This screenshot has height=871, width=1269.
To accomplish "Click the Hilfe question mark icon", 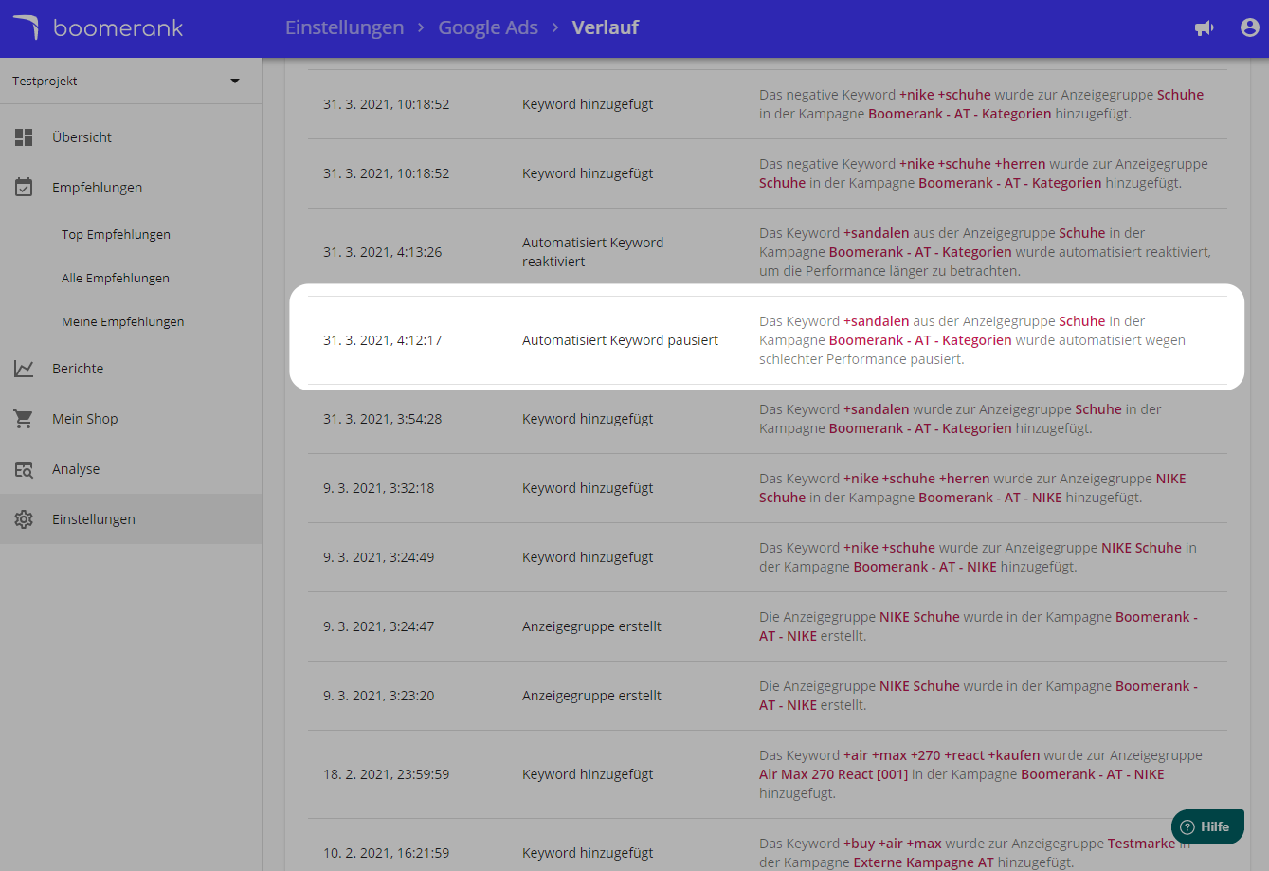I will pos(1187,826).
